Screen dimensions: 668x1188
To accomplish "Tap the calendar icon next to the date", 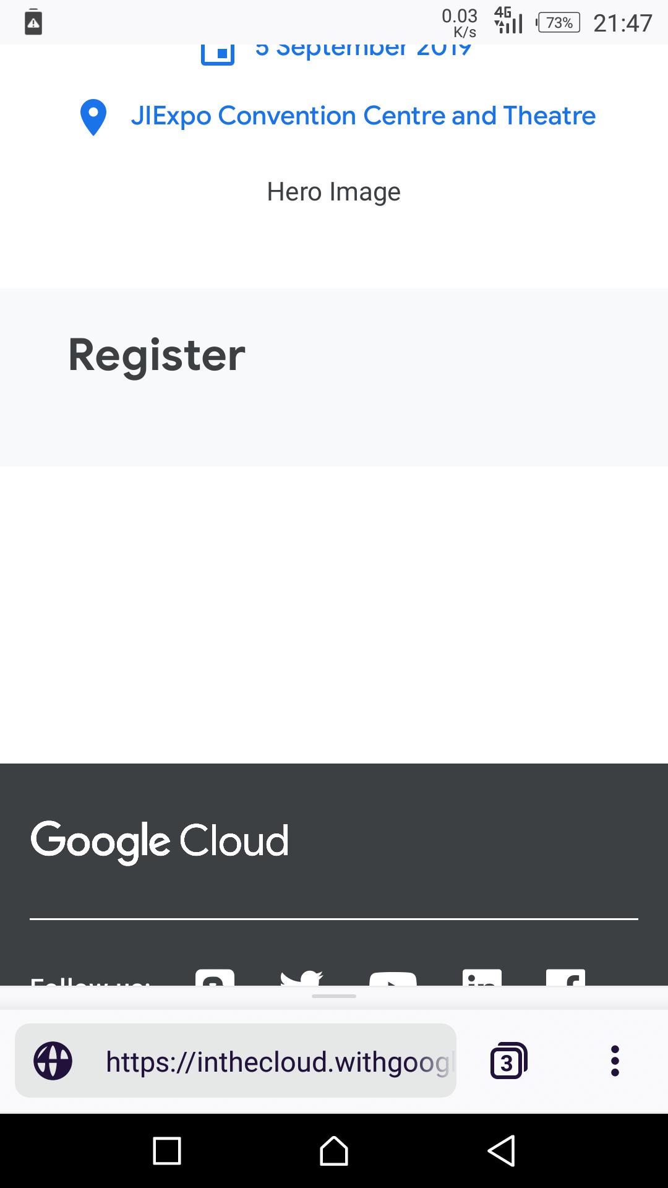I will tap(218, 52).
